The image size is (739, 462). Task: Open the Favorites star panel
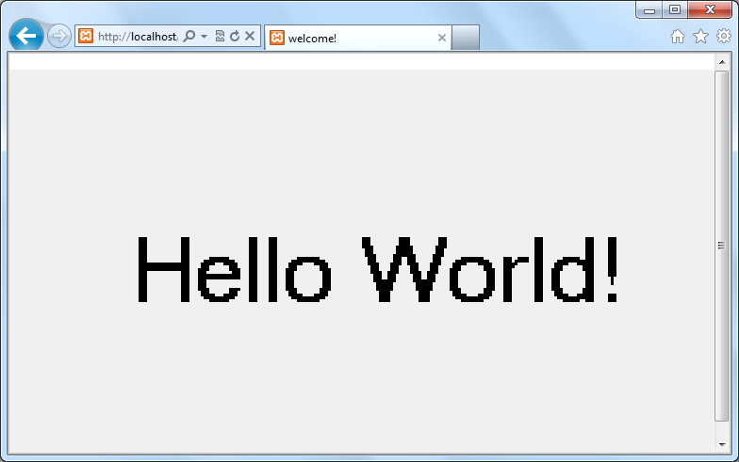tap(700, 37)
